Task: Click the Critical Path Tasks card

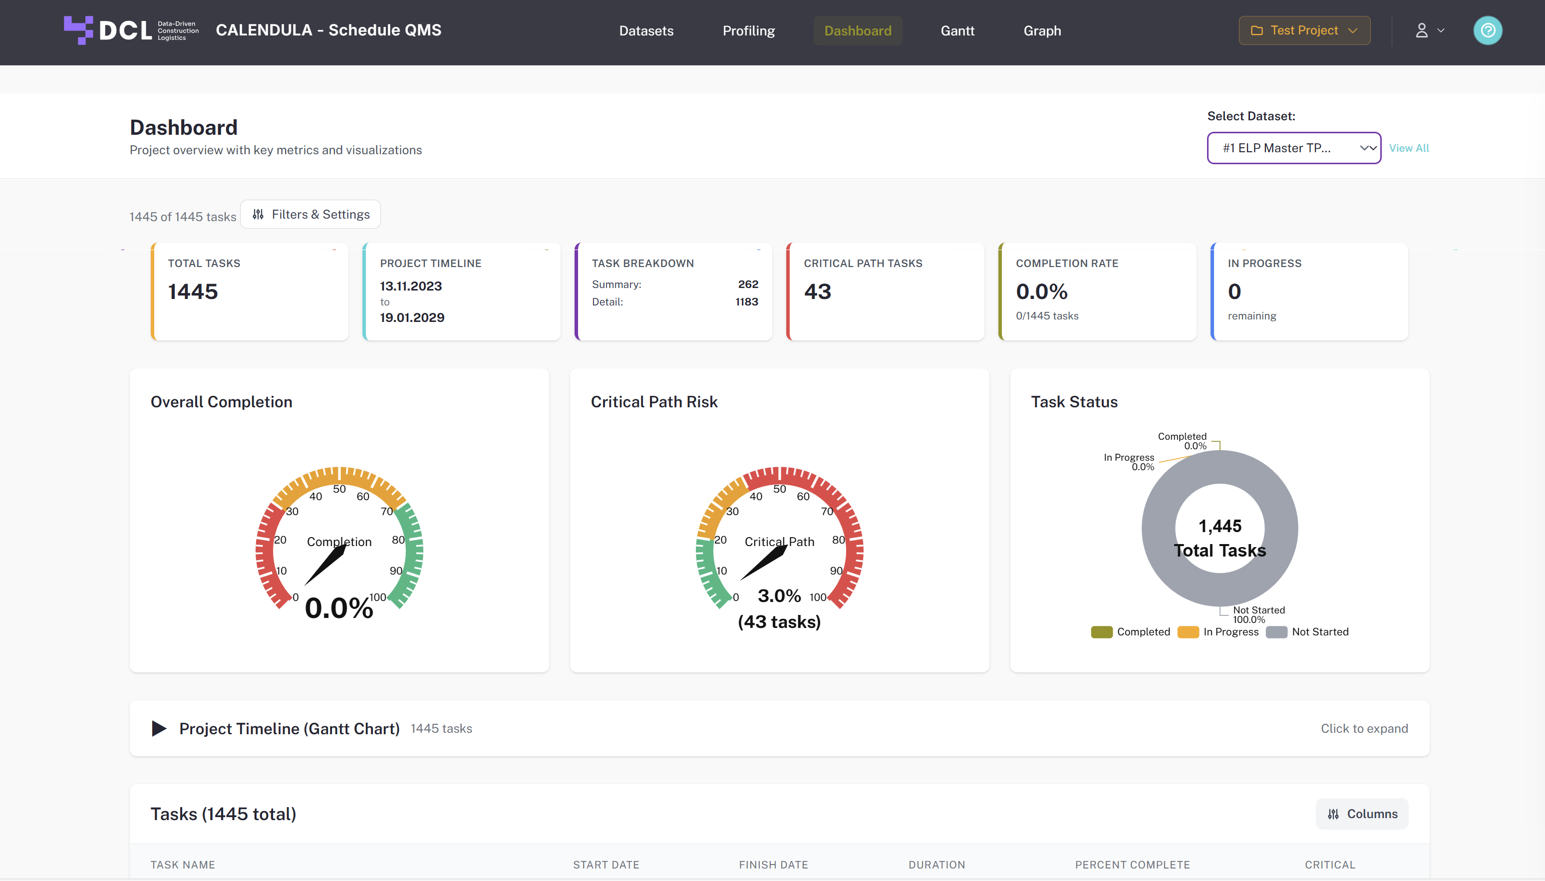Action: 886,292
